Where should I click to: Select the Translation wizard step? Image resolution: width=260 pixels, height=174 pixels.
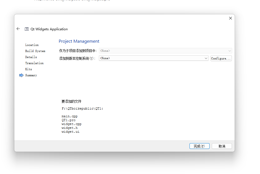(x=34, y=63)
